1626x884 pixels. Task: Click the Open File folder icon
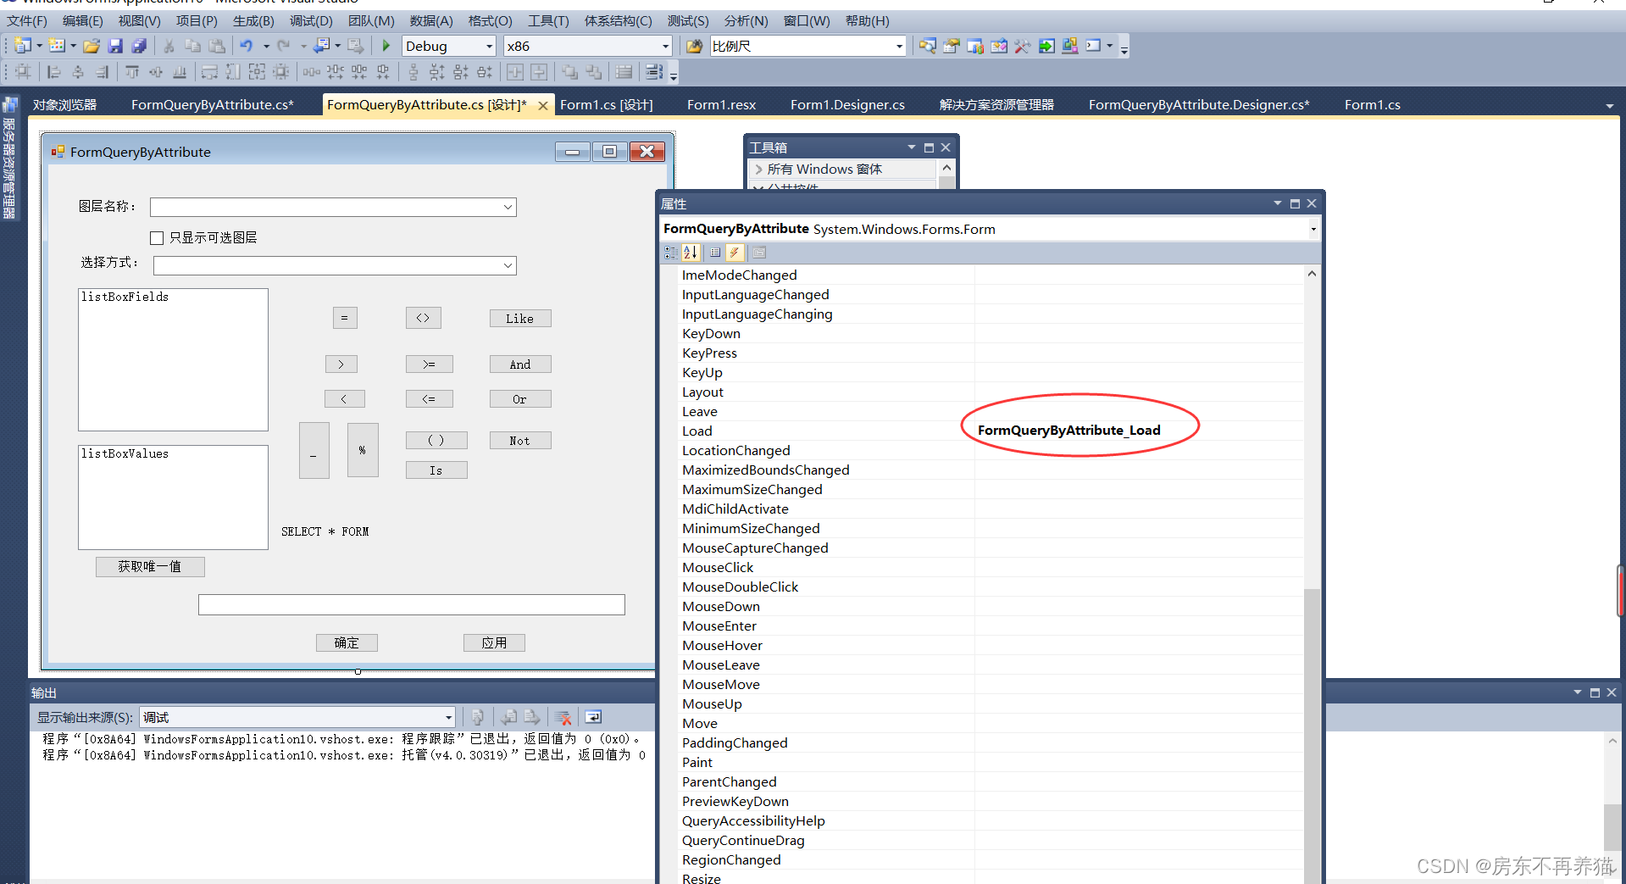(x=92, y=46)
